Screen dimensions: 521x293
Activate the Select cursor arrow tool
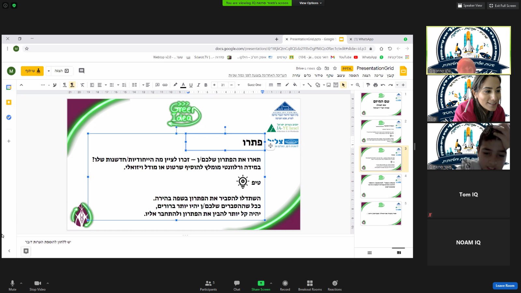pos(343,85)
